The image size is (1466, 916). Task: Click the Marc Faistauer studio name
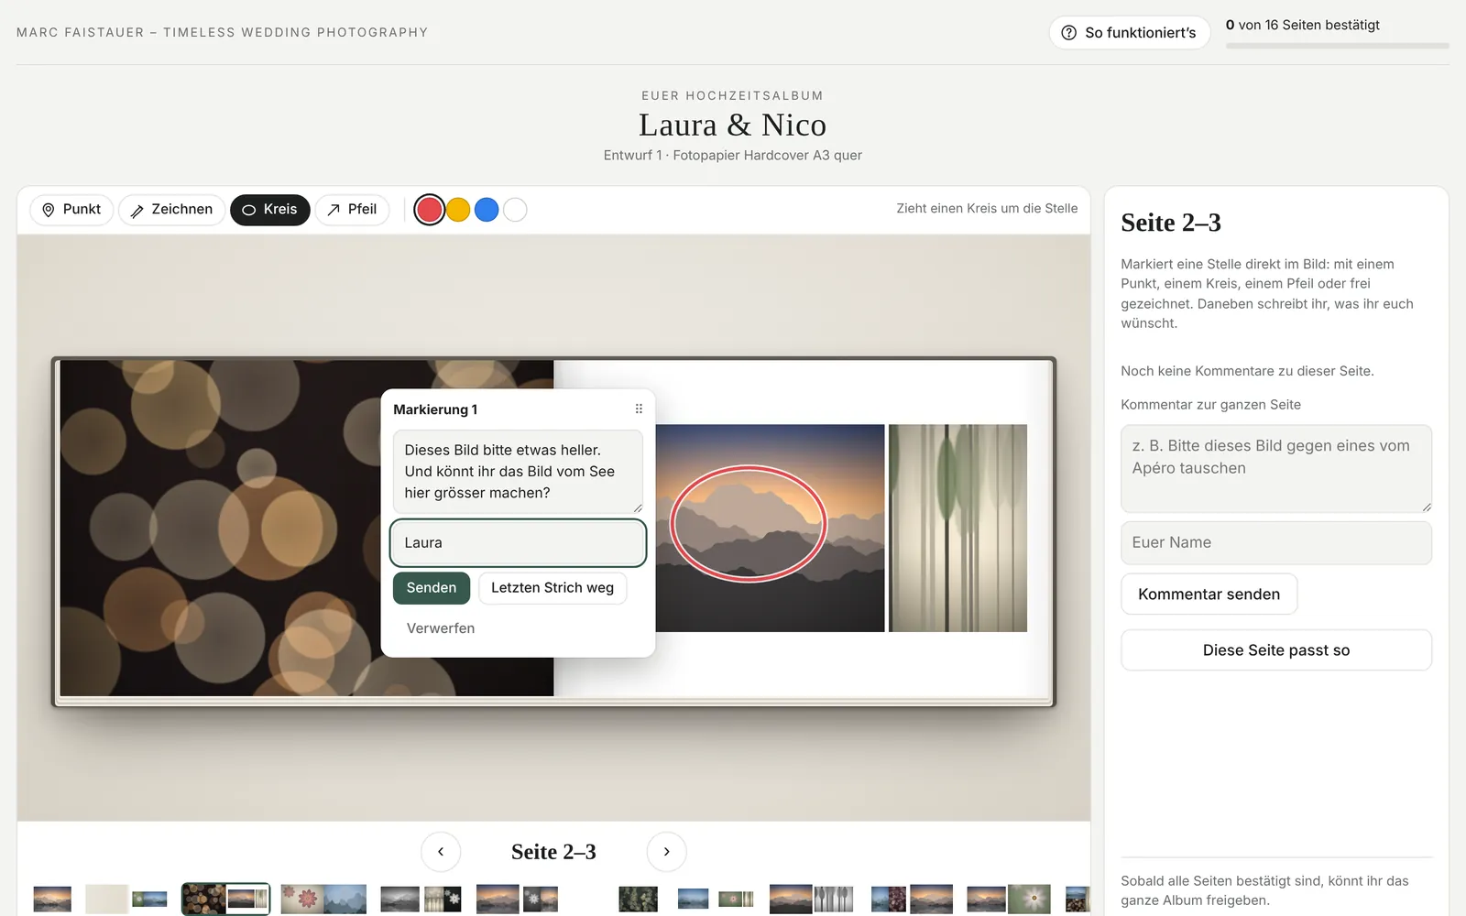[223, 33]
